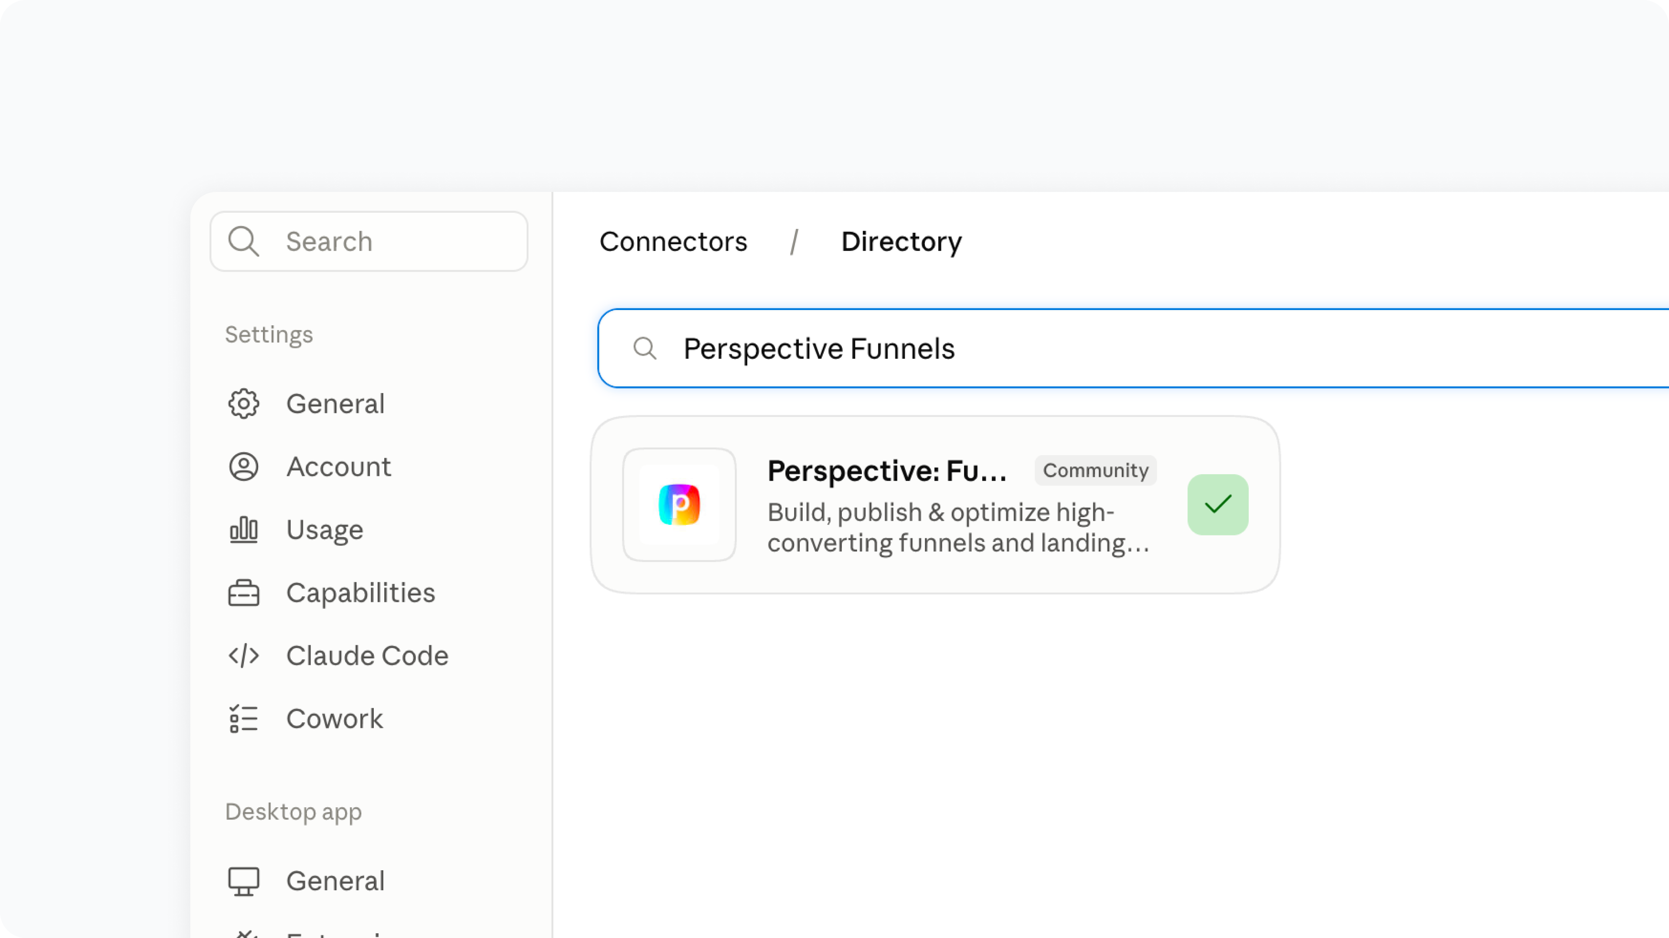1669x938 pixels.
Task: Open the Usage settings page
Action: pyautogui.click(x=325, y=529)
